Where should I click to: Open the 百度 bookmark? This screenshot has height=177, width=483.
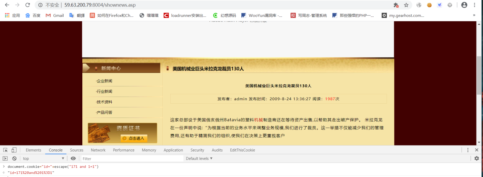point(33,16)
